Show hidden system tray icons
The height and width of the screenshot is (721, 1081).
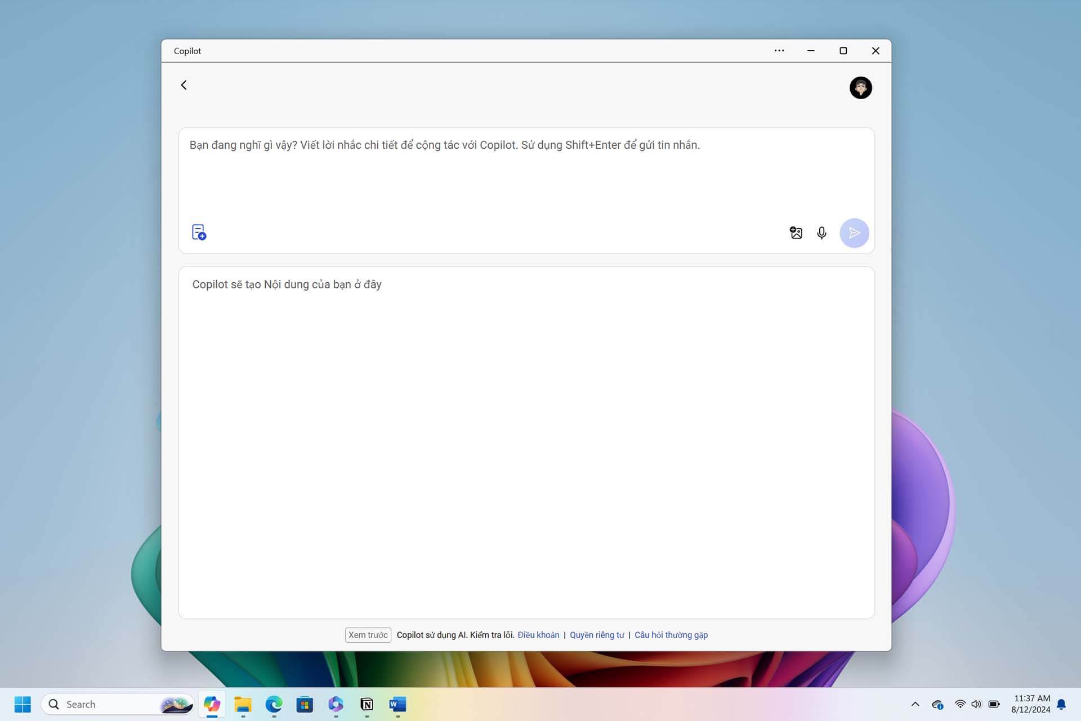click(915, 704)
